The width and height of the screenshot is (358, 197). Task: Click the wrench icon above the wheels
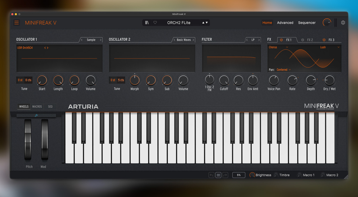(36, 115)
